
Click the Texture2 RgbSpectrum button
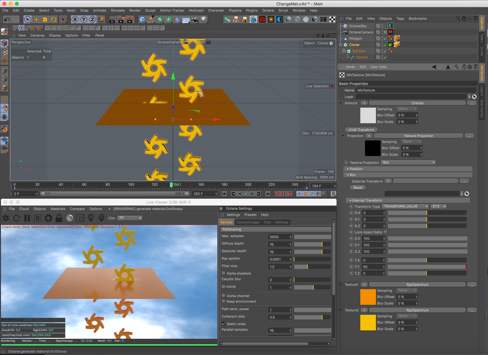click(x=417, y=310)
